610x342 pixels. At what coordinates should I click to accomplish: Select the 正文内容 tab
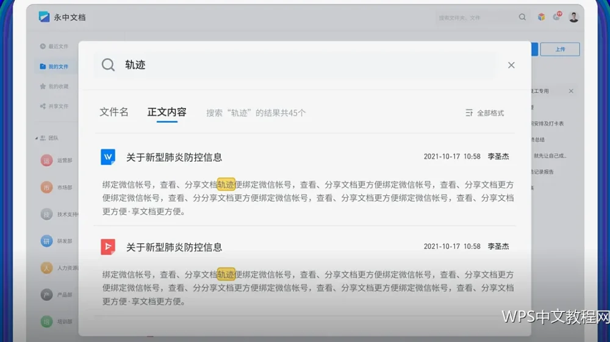(x=167, y=112)
